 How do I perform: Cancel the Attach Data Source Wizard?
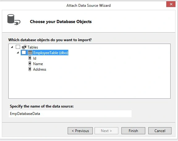pyautogui.click(x=160, y=131)
